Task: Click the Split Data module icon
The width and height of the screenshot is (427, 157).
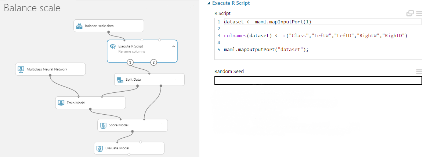Action: (x=120, y=80)
